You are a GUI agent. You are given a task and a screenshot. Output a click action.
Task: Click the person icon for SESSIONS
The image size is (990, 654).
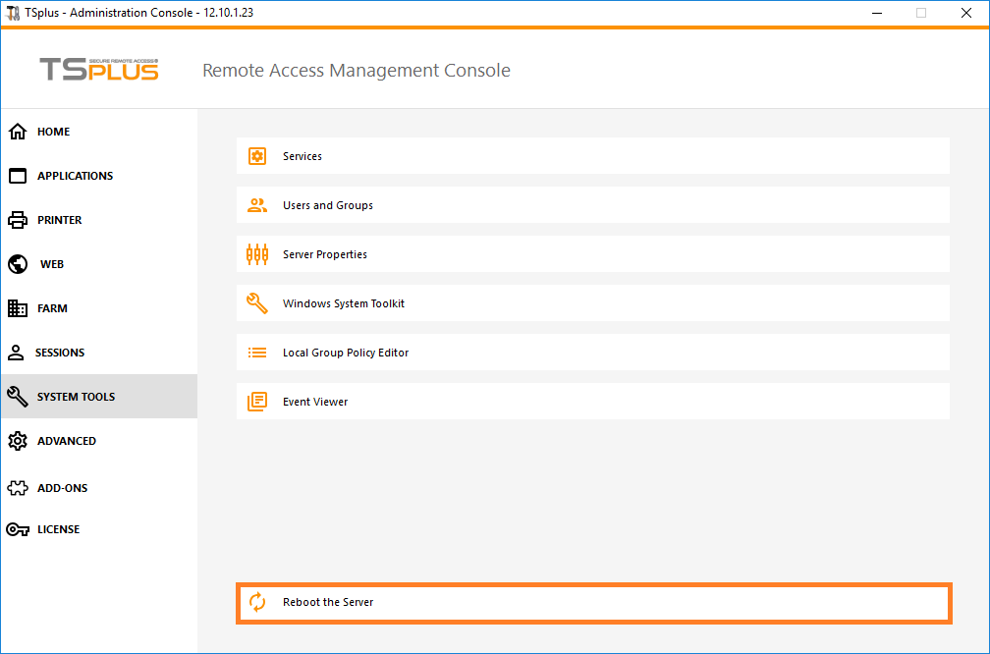(17, 353)
